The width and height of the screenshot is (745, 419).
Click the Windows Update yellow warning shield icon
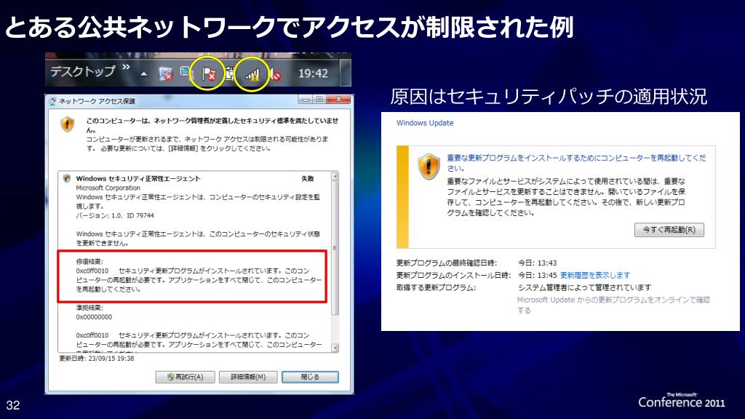click(x=429, y=167)
